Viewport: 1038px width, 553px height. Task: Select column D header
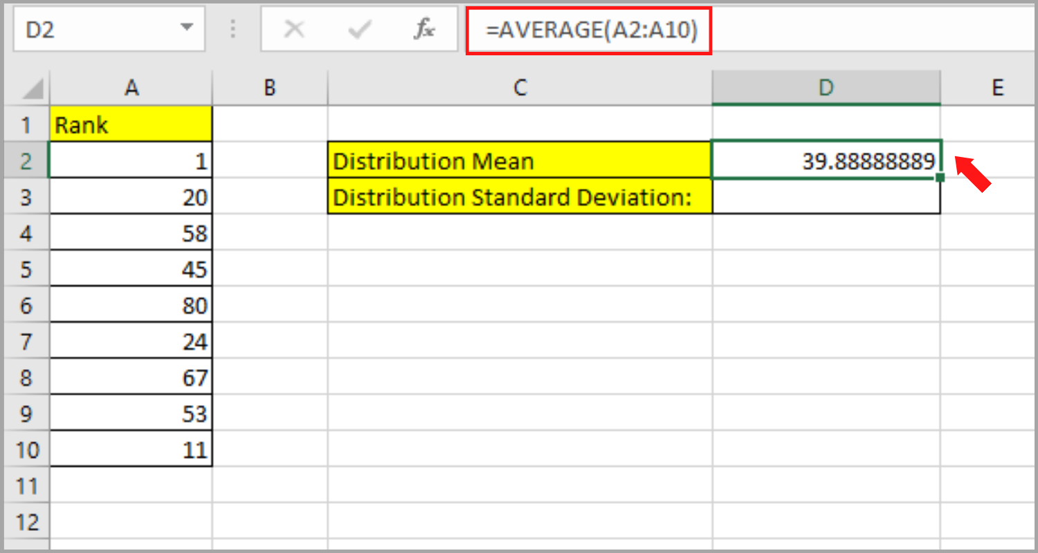pos(826,87)
